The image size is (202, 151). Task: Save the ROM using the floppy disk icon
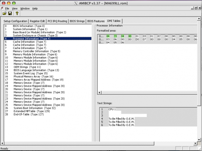pyautogui.click(x=10, y=13)
